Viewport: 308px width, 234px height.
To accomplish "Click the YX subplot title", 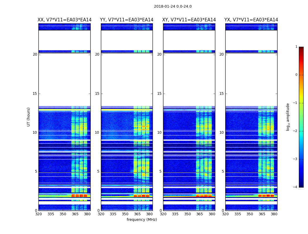I will tap(251, 20).
